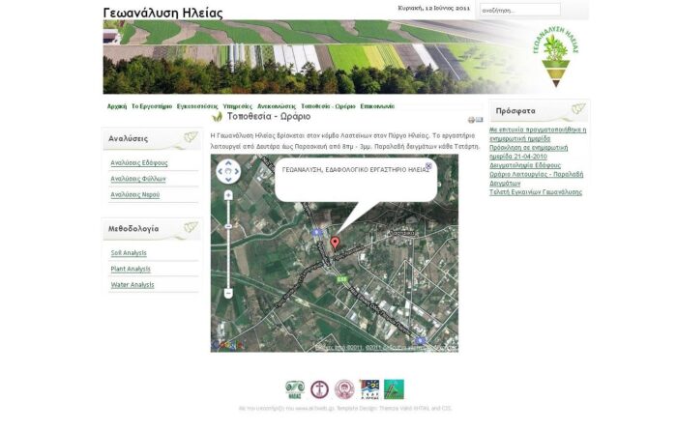Click the zoom slider handle on the map
The image size is (677, 431).
[228, 226]
